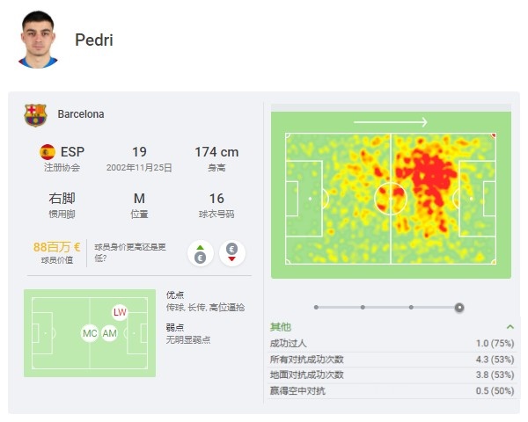This screenshot has width=528, height=422.
Task: Vote market value lower with red arrow
Action: tap(232, 253)
